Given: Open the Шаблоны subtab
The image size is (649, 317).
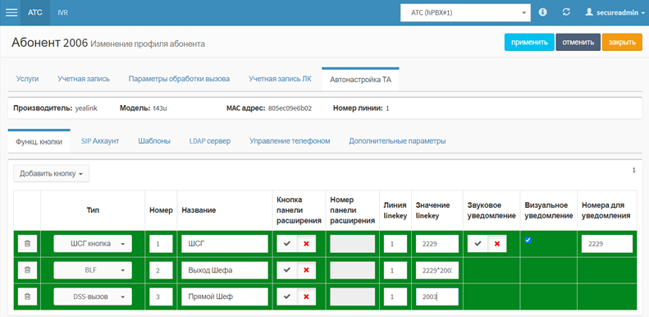Looking at the screenshot, I should point(154,141).
